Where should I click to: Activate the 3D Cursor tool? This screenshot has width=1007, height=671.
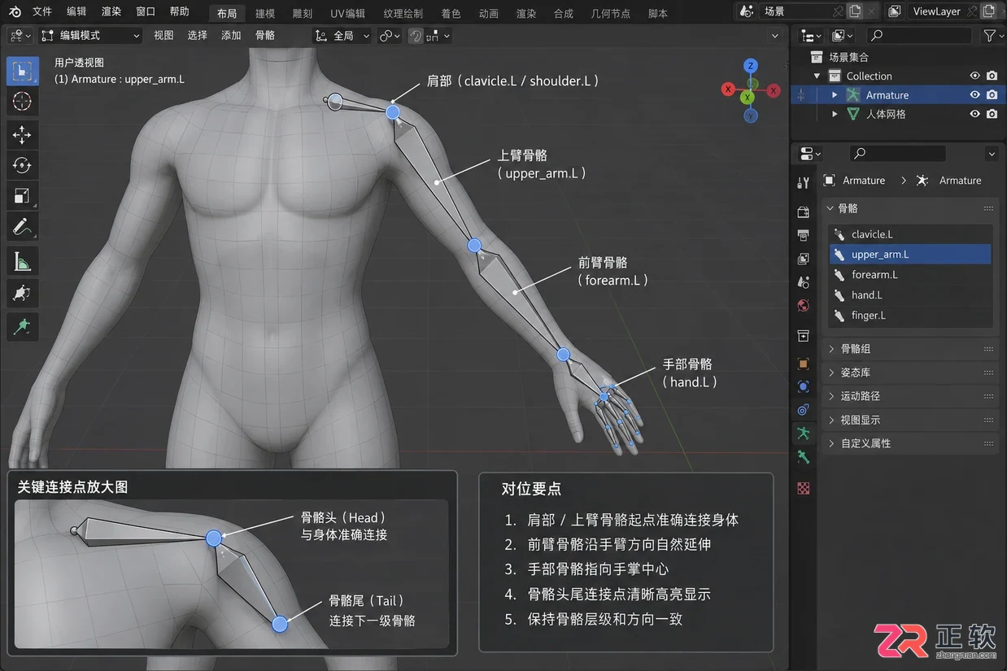pos(22,102)
